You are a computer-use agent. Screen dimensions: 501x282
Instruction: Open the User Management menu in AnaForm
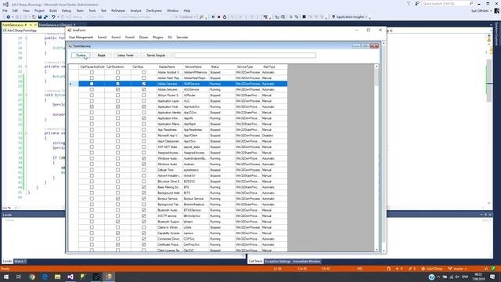coord(81,38)
